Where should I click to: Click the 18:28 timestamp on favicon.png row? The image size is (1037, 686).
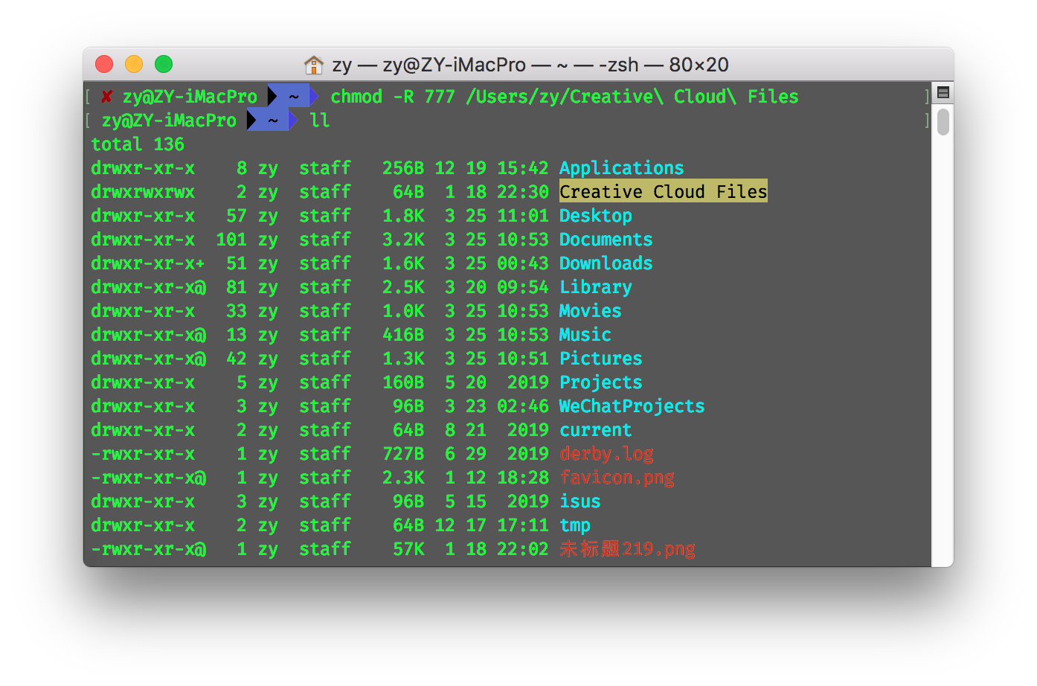[523, 478]
